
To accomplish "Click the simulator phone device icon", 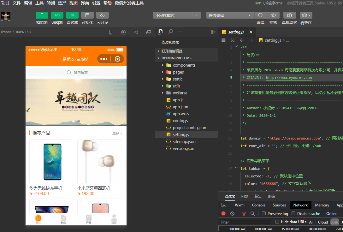I will click(x=111, y=32).
